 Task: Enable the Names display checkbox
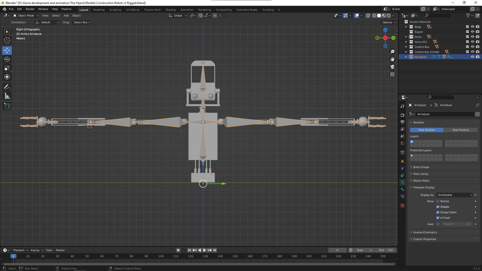pyautogui.click(x=438, y=201)
